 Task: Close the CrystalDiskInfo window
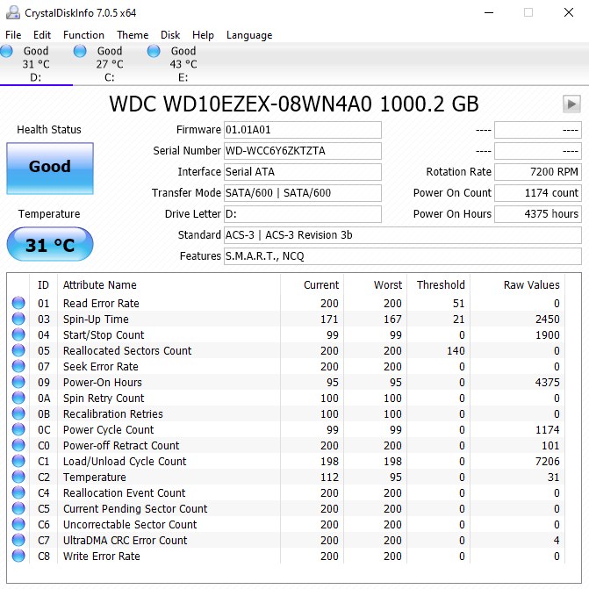point(569,13)
